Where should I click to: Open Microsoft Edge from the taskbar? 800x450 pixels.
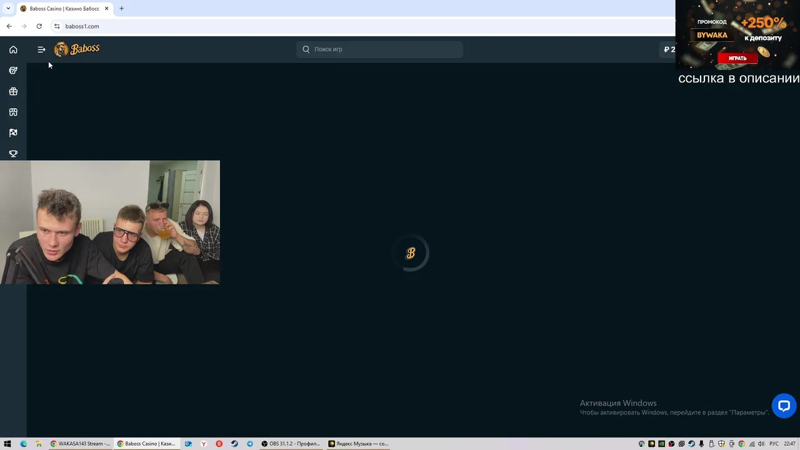24,444
